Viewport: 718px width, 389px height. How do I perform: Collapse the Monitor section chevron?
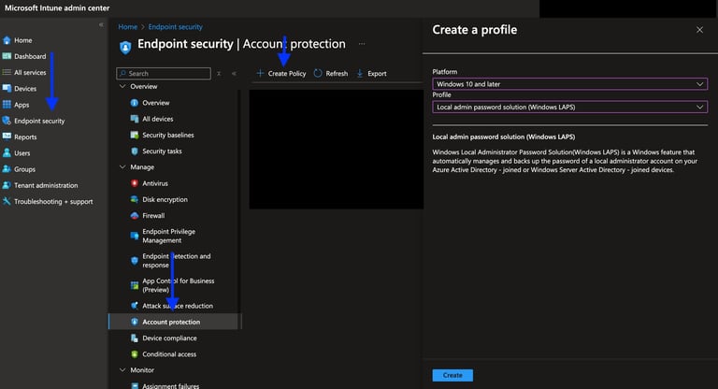pyautogui.click(x=122, y=369)
